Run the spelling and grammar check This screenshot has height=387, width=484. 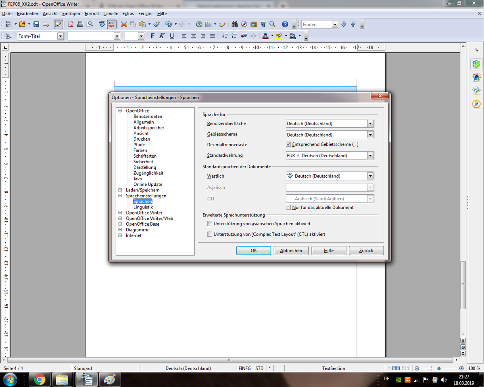[102, 24]
